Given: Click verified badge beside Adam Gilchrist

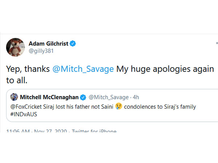Looking at the screenshot, I should click(x=73, y=44).
